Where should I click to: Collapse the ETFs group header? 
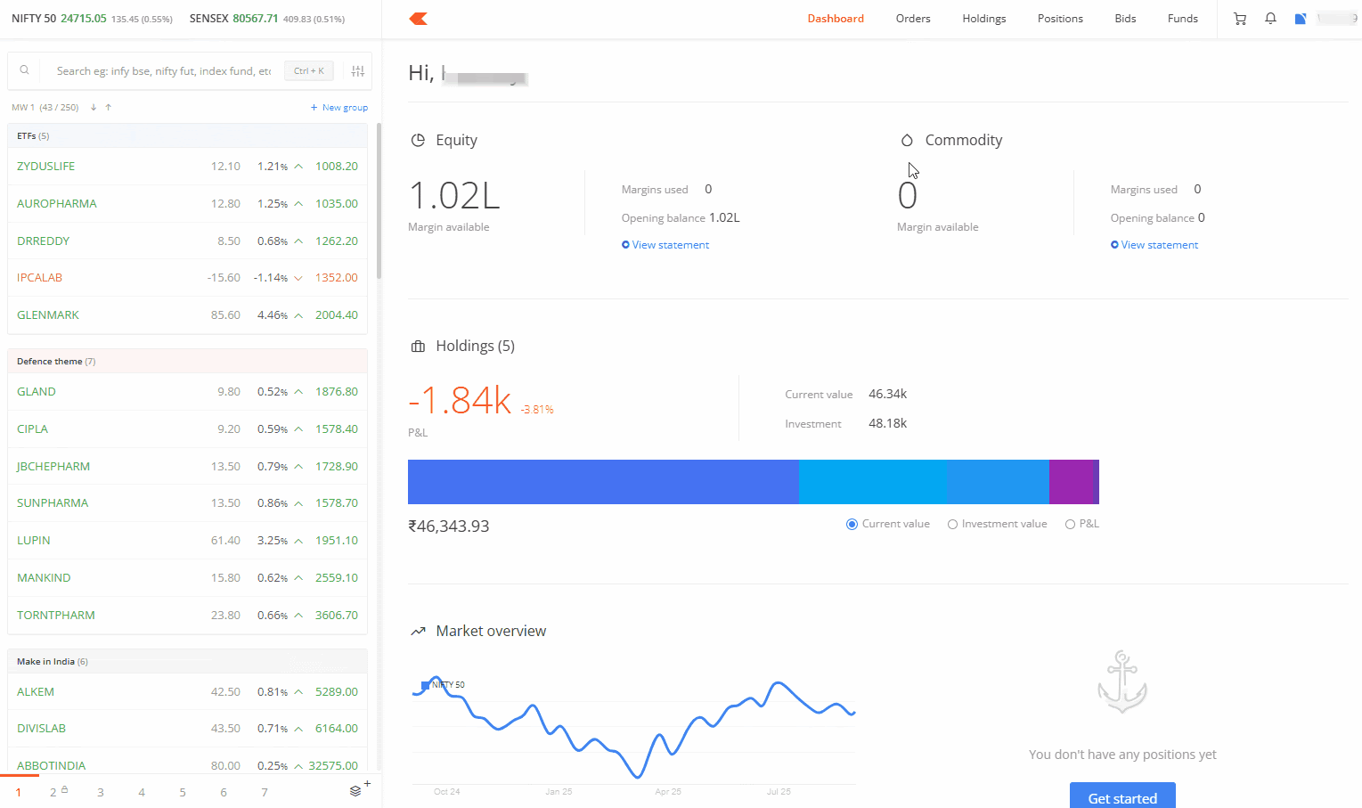[x=187, y=136]
